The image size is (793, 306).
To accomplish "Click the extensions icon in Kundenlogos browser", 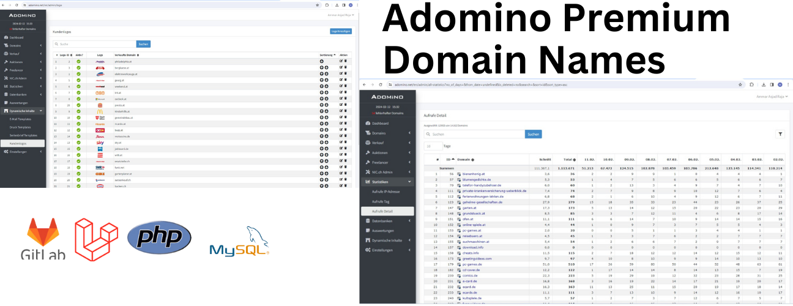I will [327, 4].
